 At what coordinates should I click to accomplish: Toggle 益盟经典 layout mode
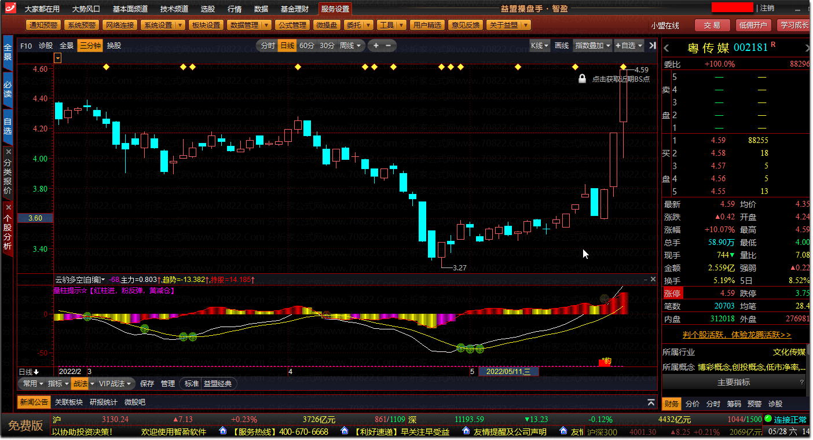coord(218,384)
